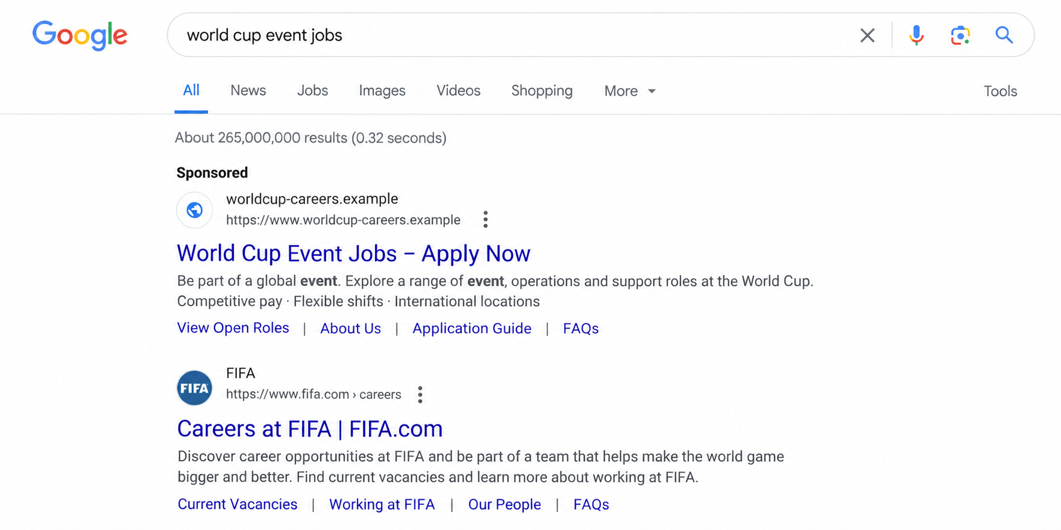Switch to the Jobs tab

[x=312, y=90]
